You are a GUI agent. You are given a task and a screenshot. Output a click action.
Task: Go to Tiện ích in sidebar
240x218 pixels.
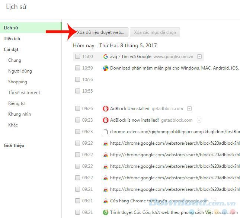click(12, 39)
